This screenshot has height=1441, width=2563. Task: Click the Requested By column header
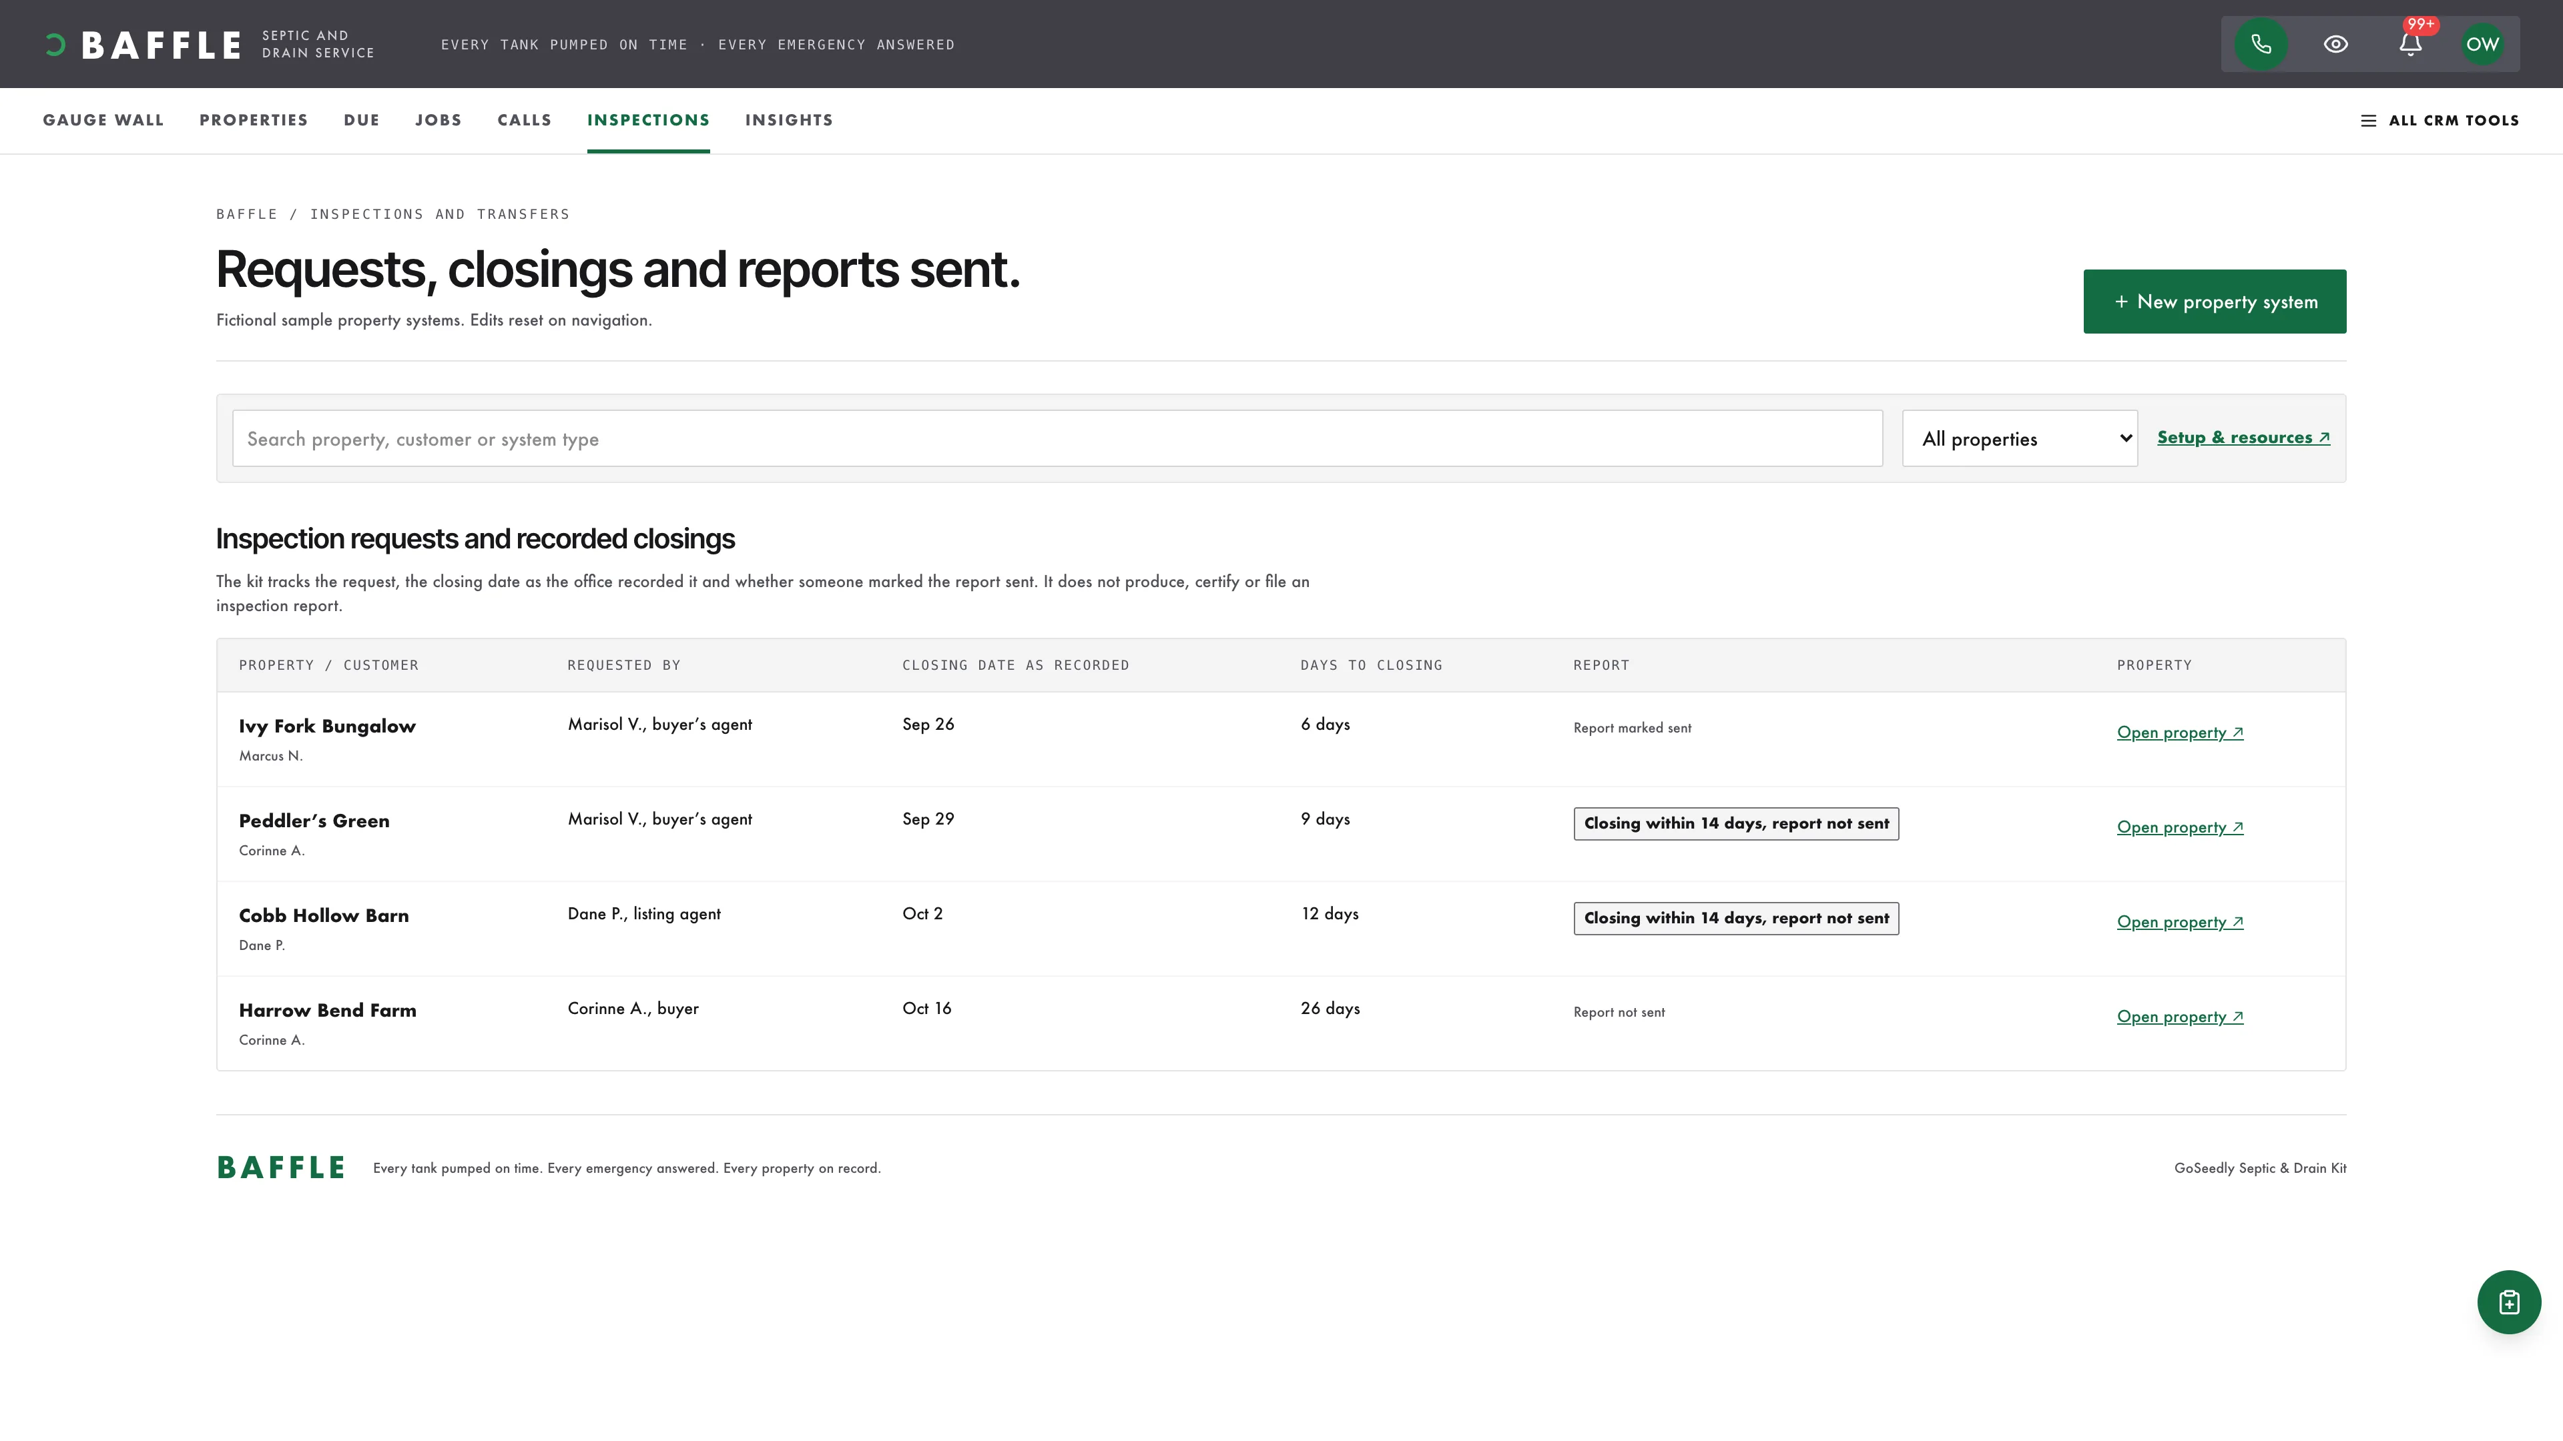pos(624,665)
